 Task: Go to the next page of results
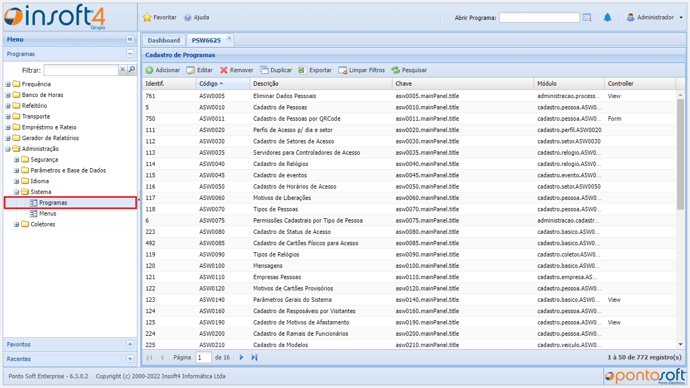pyautogui.click(x=241, y=357)
